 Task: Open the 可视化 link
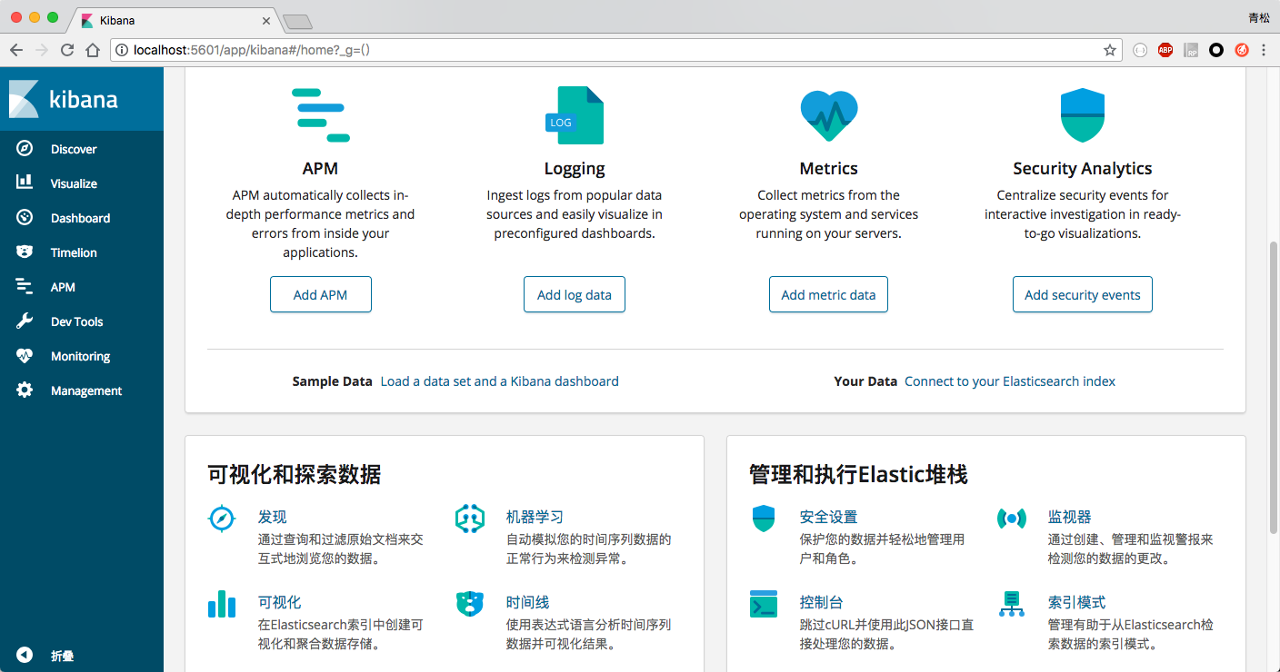(280, 602)
